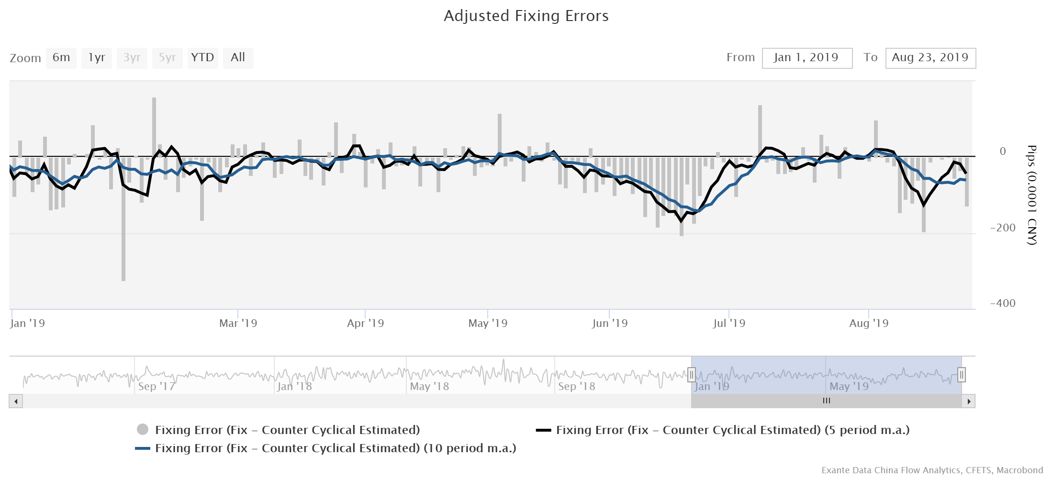Select the 5yr zoom option
The image size is (1053, 478).
click(167, 58)
